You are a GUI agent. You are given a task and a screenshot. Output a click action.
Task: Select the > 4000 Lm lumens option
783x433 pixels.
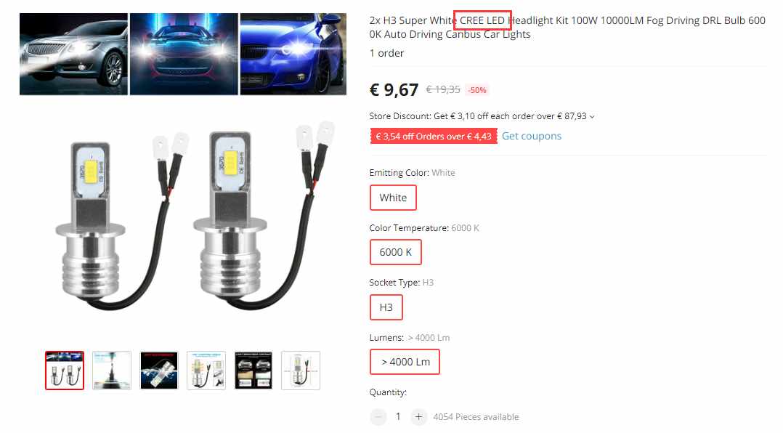pos(405,362)
